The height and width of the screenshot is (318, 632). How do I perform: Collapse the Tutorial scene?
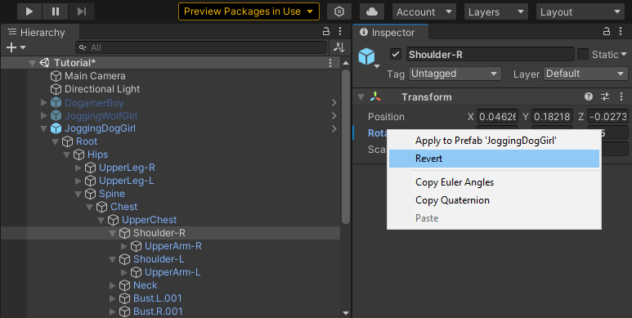[32, 63]
